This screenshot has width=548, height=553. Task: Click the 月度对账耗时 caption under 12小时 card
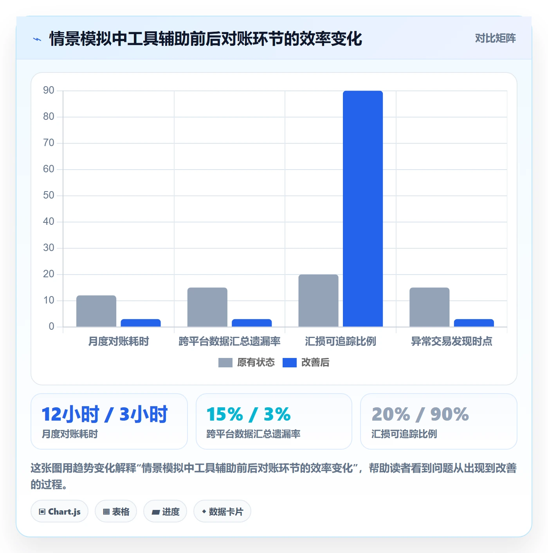point(70,434)
